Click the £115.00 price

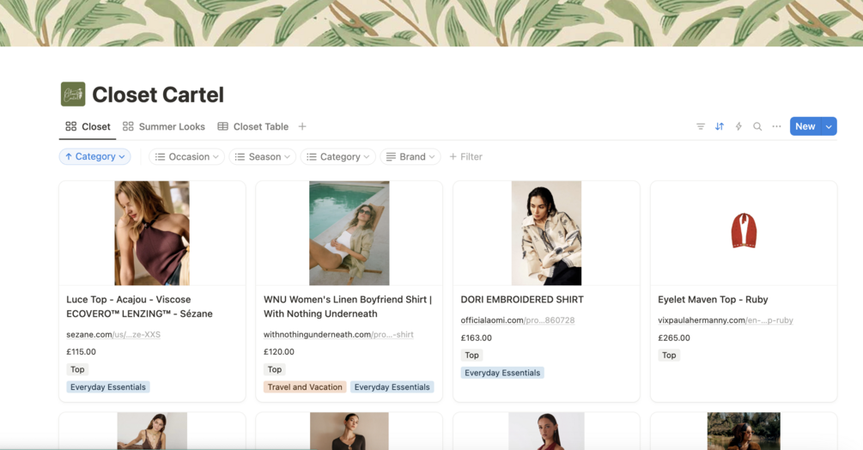click(81, 352)
